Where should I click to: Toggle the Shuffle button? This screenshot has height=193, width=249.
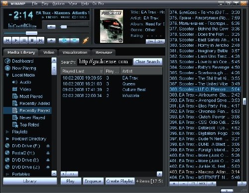64,40
